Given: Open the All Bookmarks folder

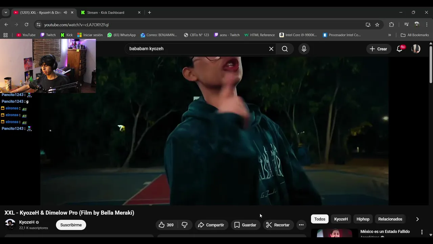Looking at the screenshot, I should pos(415,35).
